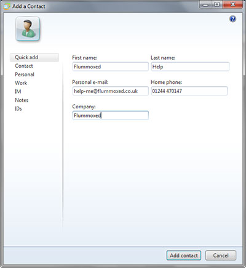Image resolution: width=246 pixels, height=268 pixels.
Task: Focus the Last name field containing Help
Action: [x=190, y=67]
